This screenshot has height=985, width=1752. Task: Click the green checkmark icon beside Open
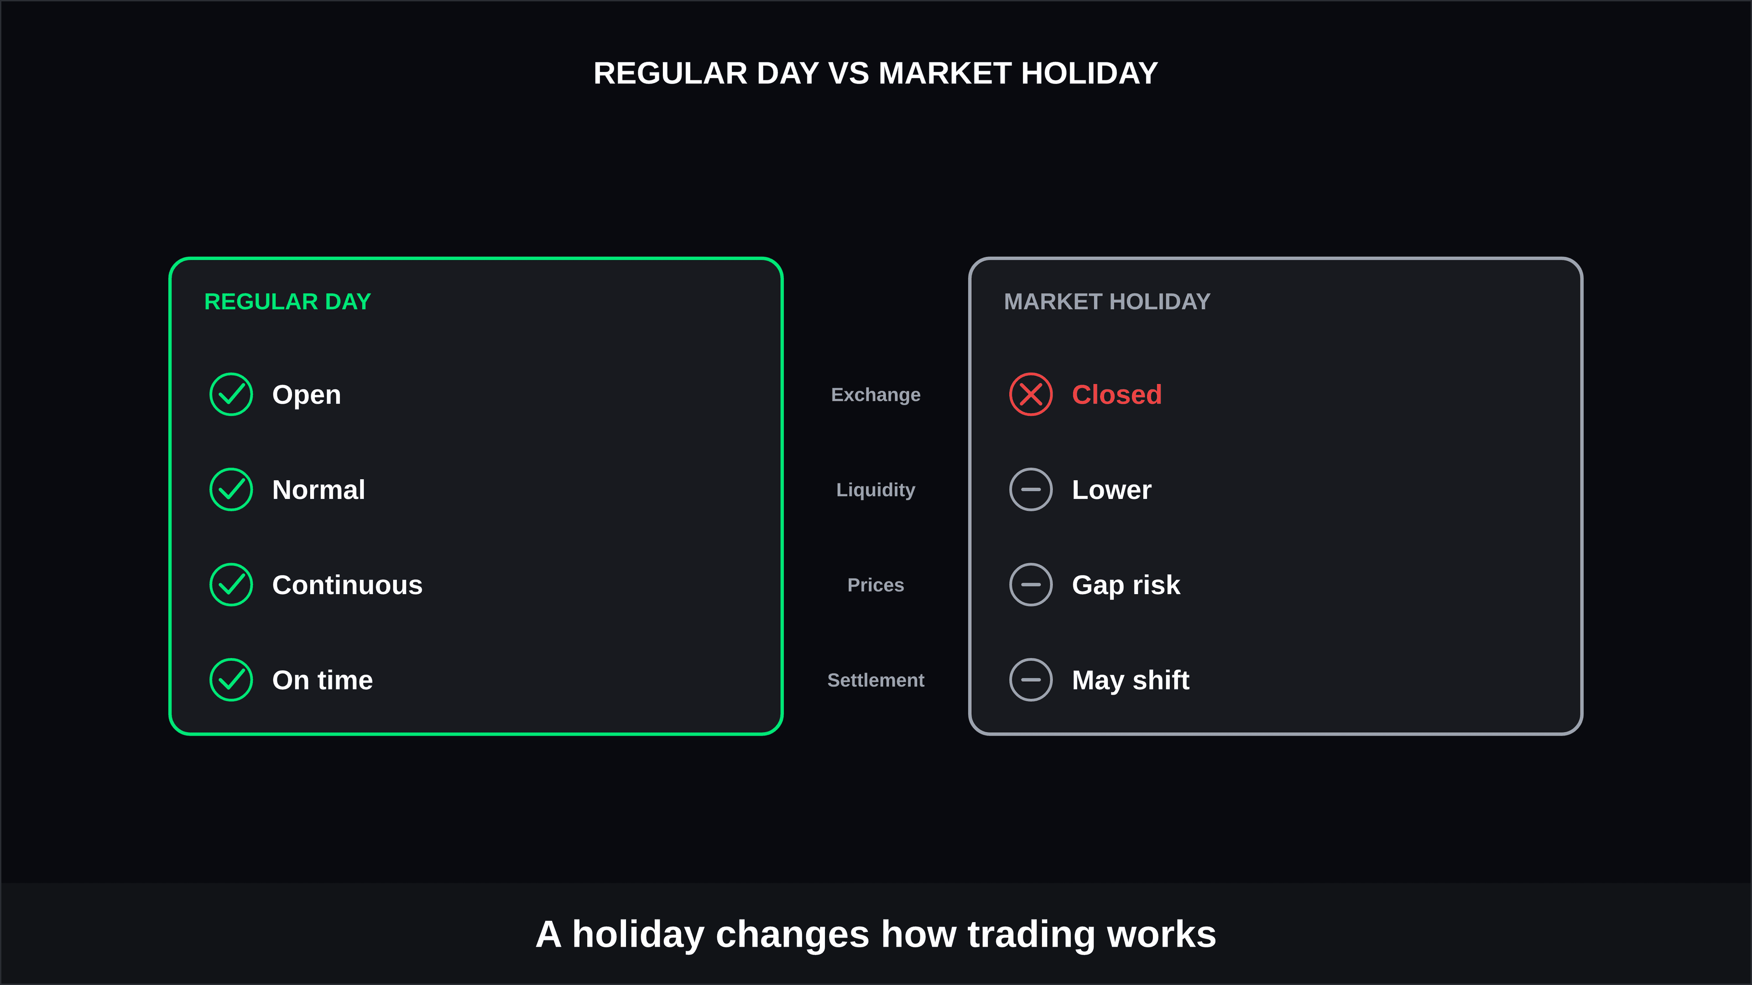pos(231,394)
